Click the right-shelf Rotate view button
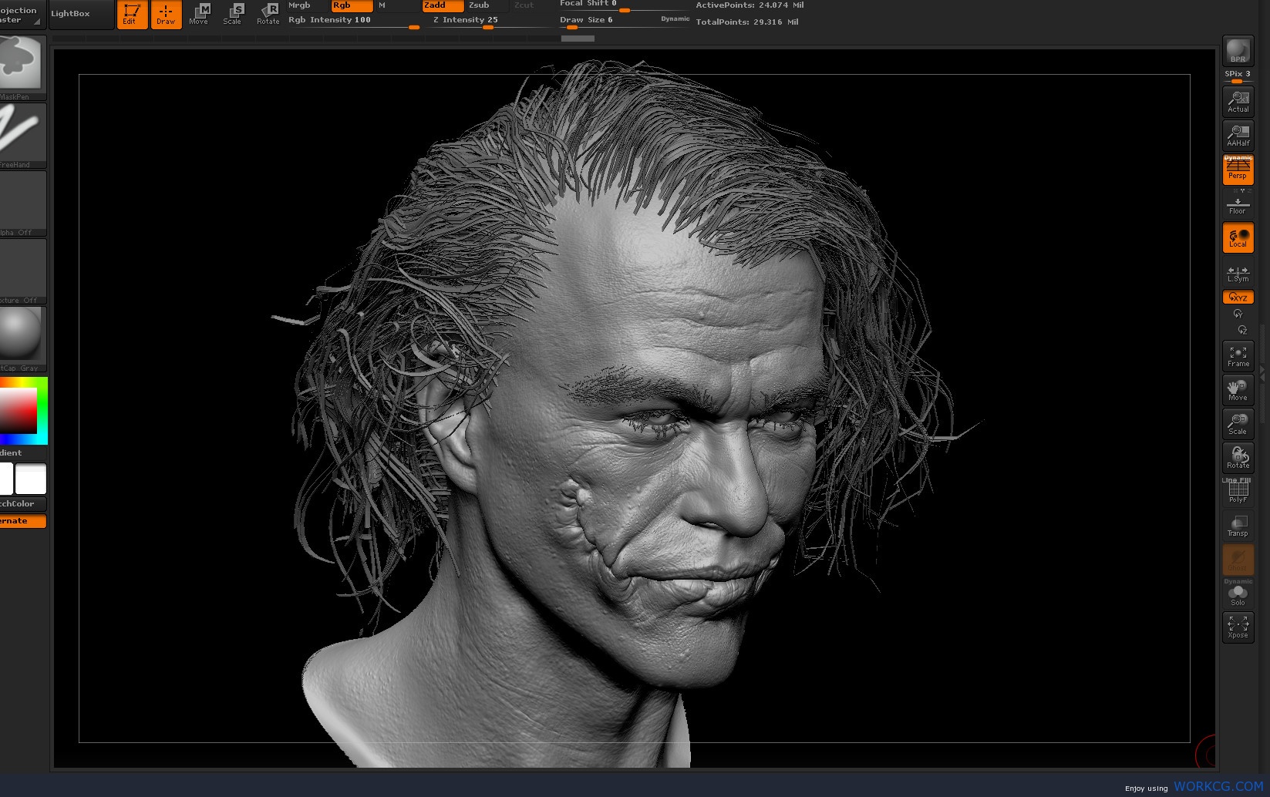Image resolution: width=1270 pixels, height=797 pixels. (x=1238, y=458)
